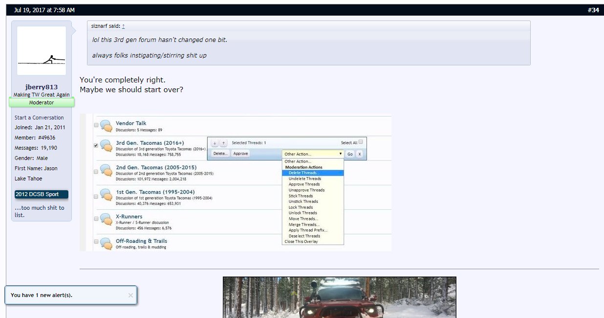Click the 3rd Gen. Tacomas forum bubble icon

[x=106, y=146]
